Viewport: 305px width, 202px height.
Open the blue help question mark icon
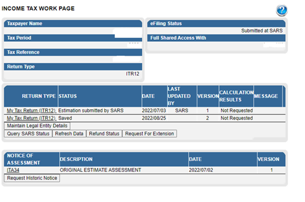coord(282,10)
